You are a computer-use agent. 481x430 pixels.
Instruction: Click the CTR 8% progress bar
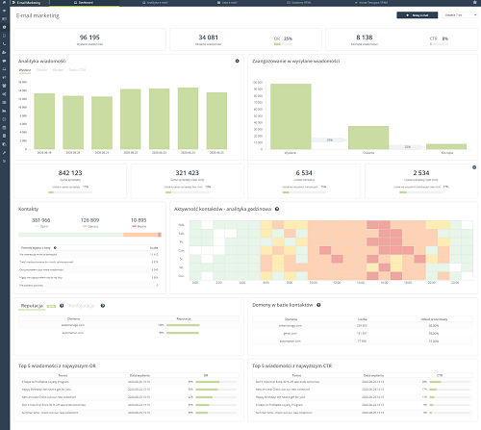[x=439, y=44]
